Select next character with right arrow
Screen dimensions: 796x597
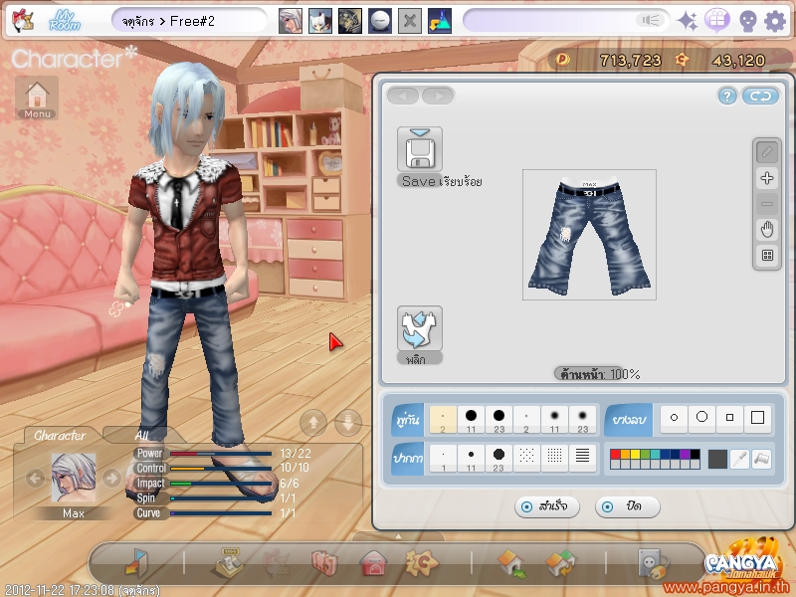click(111, 479)
